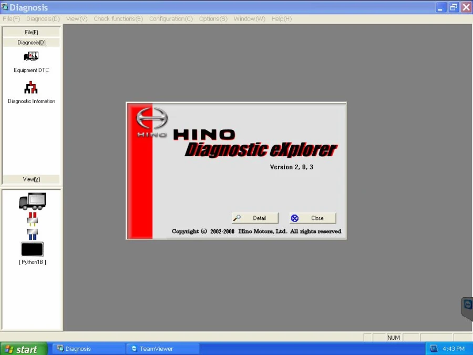
Task: Open the File(F) menu
Action: click(11, 19)
